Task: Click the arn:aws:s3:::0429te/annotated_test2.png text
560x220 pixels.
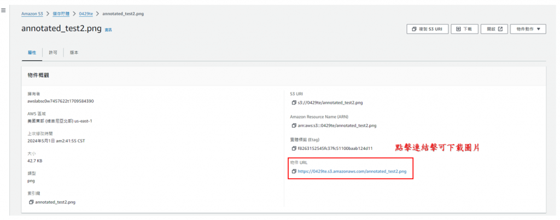Action: [x=337, y=126]
